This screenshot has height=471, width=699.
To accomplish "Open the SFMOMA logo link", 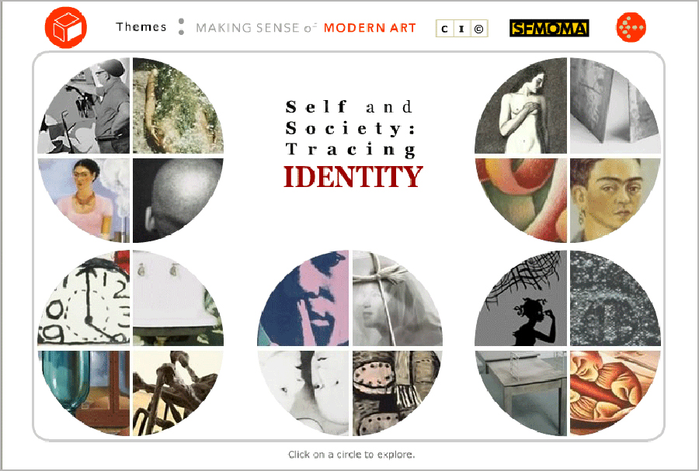I will tap(549, 28).
